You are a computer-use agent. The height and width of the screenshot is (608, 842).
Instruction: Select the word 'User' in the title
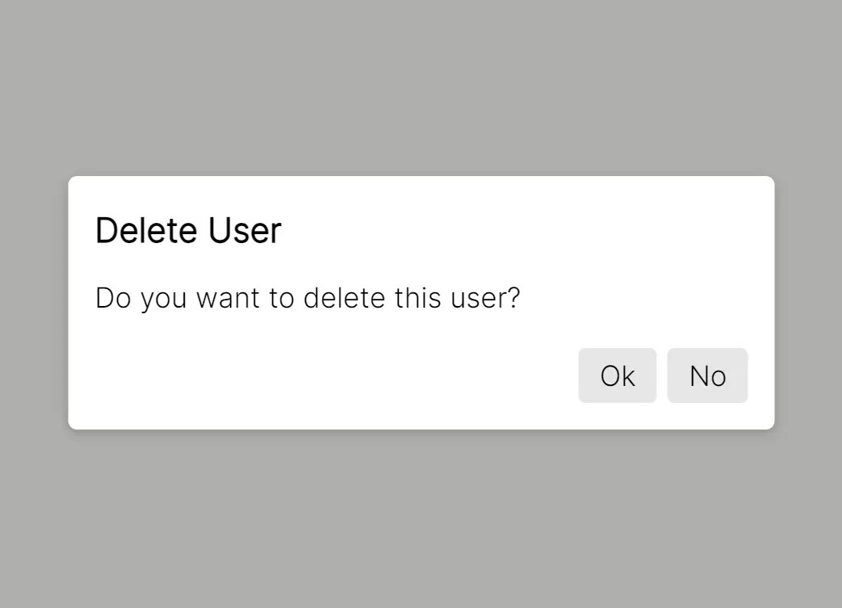click(245, 231)
